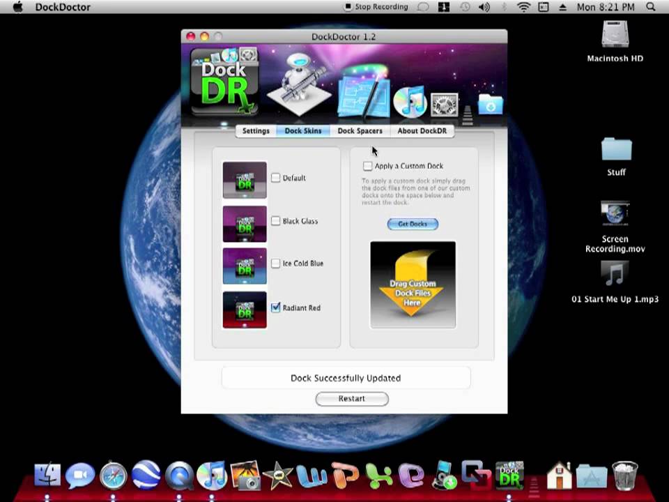Launch VMware Fusion from the Dock
Screen dimensions: 669x502
[x=476, y=474]
